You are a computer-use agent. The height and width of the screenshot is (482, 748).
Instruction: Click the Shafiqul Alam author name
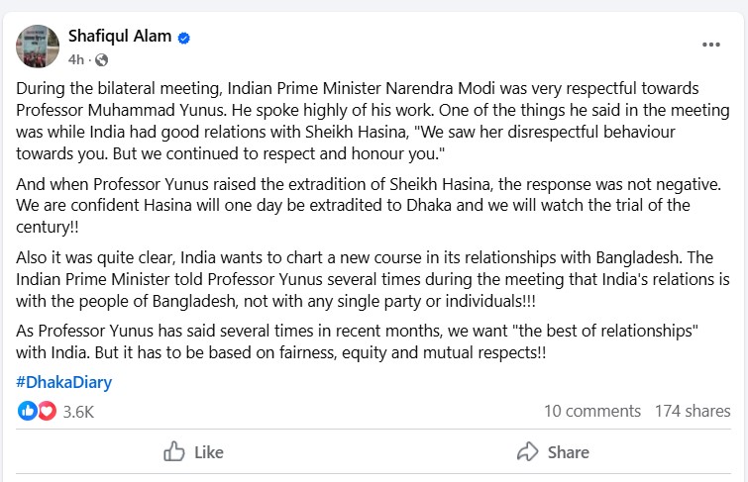[118, 37]
